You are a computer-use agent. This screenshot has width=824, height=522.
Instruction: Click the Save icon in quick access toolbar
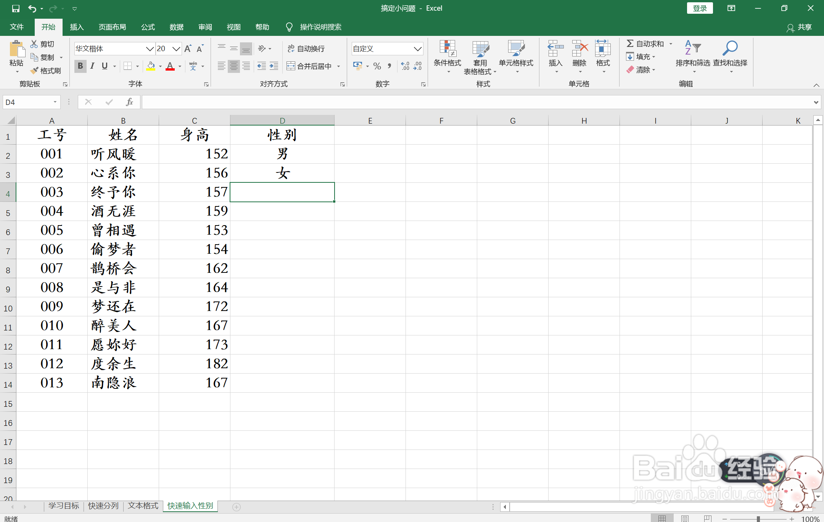pyautogui.click(x=16, y=8)
